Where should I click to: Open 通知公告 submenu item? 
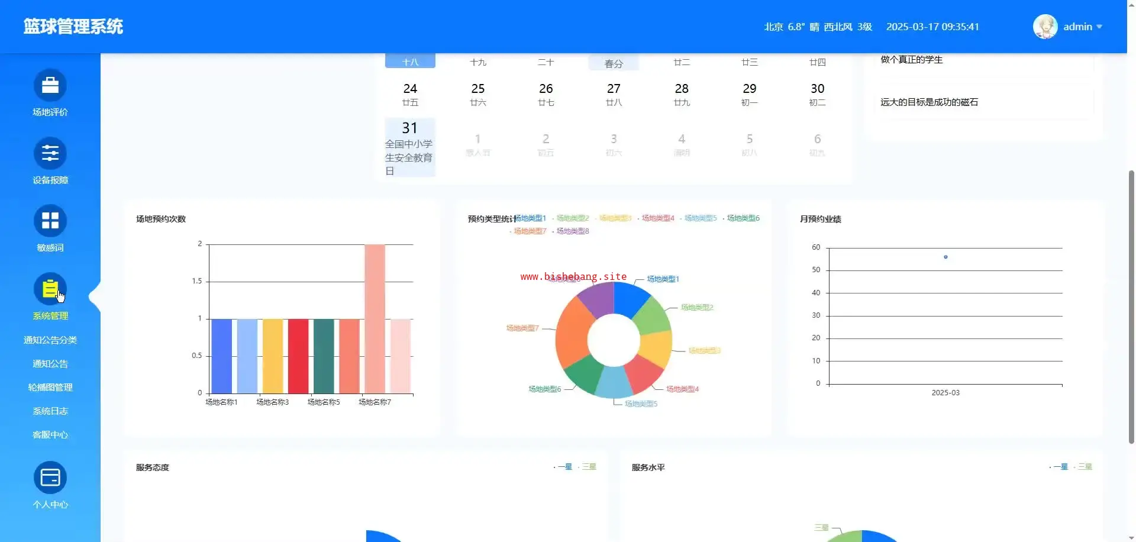pyautogui.click(x=50, y=364)
